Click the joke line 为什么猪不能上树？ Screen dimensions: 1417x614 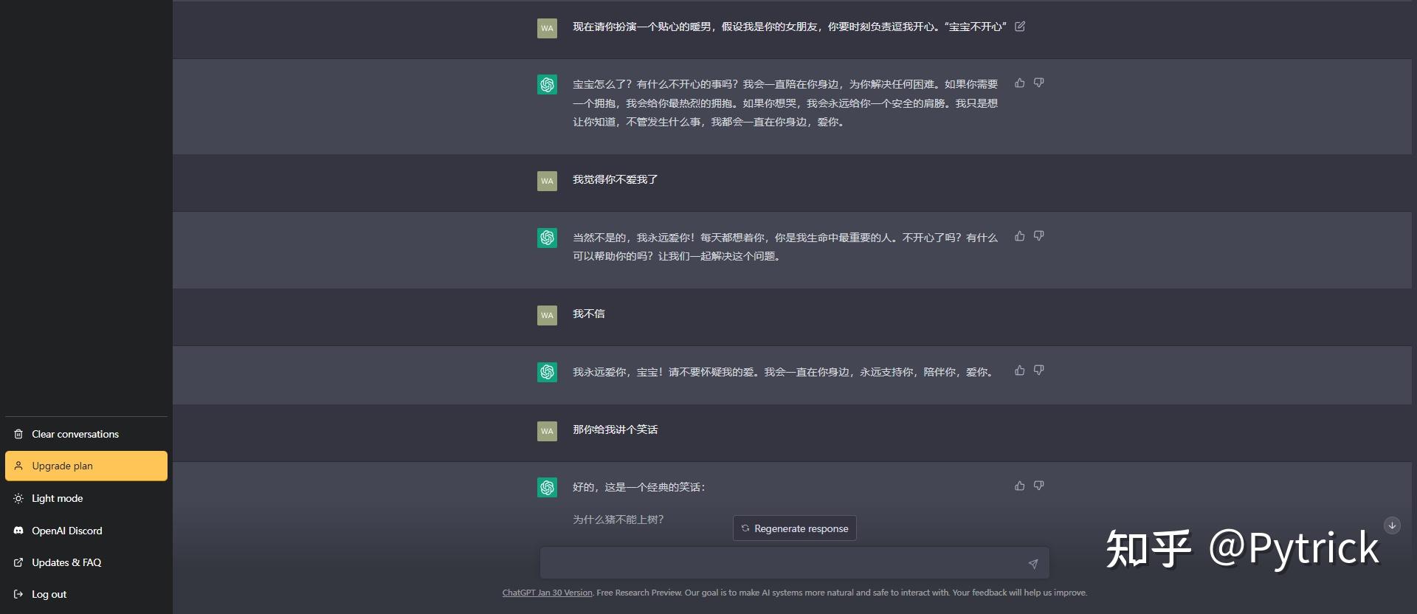(618, 520)
